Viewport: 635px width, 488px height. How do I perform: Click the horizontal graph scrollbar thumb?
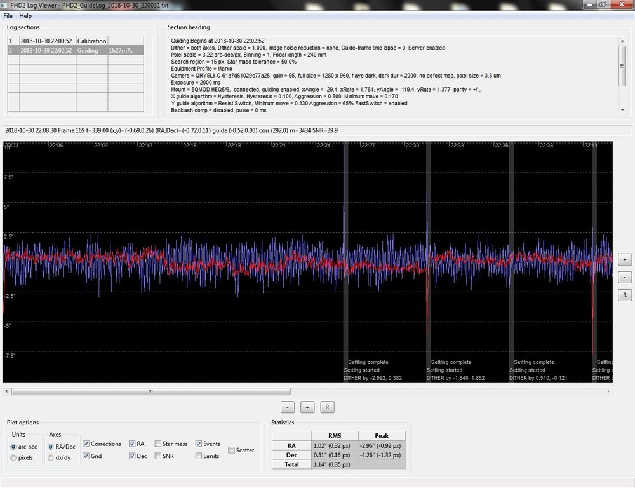point(150,391)
